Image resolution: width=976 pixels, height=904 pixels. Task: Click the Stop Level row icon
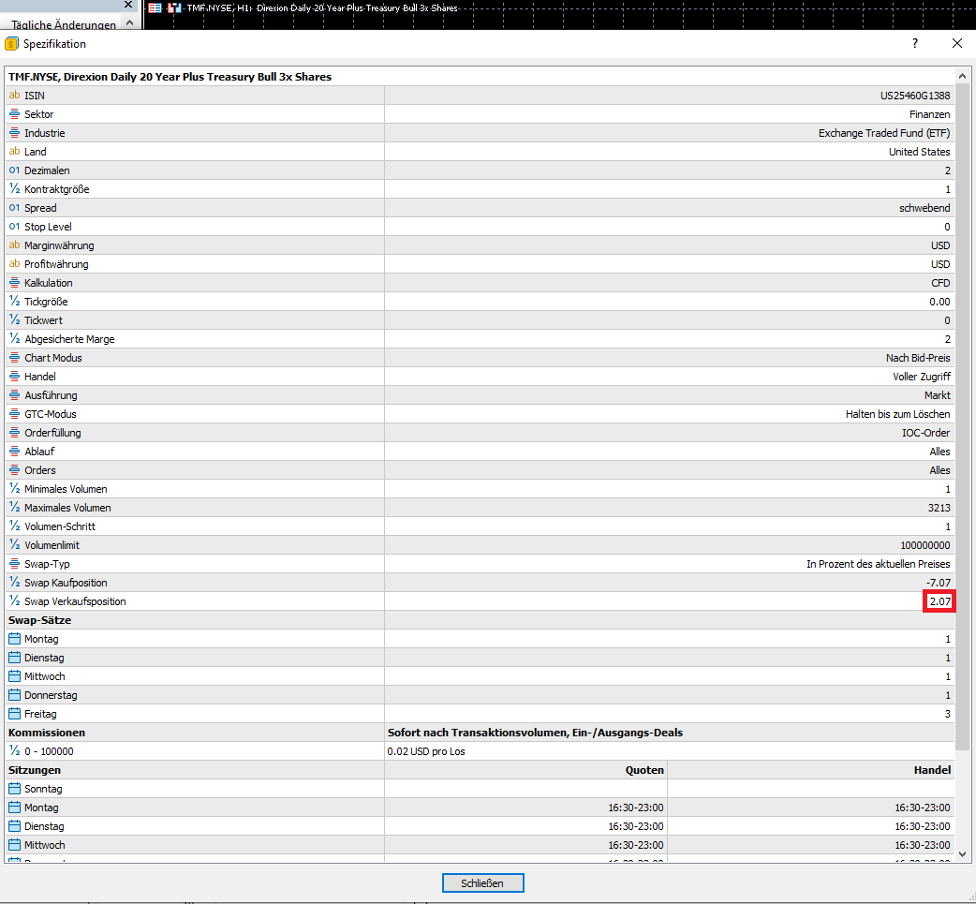(x=14, y=226)
